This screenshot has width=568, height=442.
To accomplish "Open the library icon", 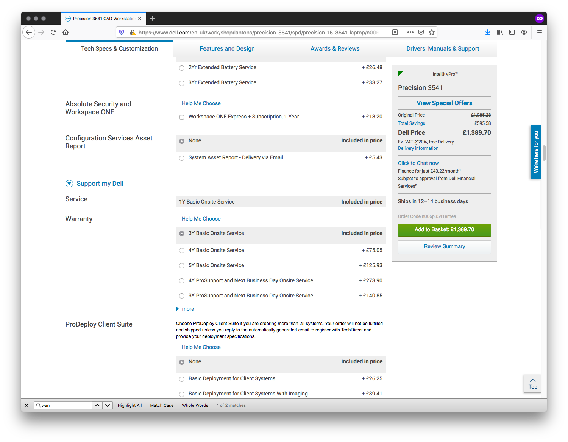I will click(500, 32).
